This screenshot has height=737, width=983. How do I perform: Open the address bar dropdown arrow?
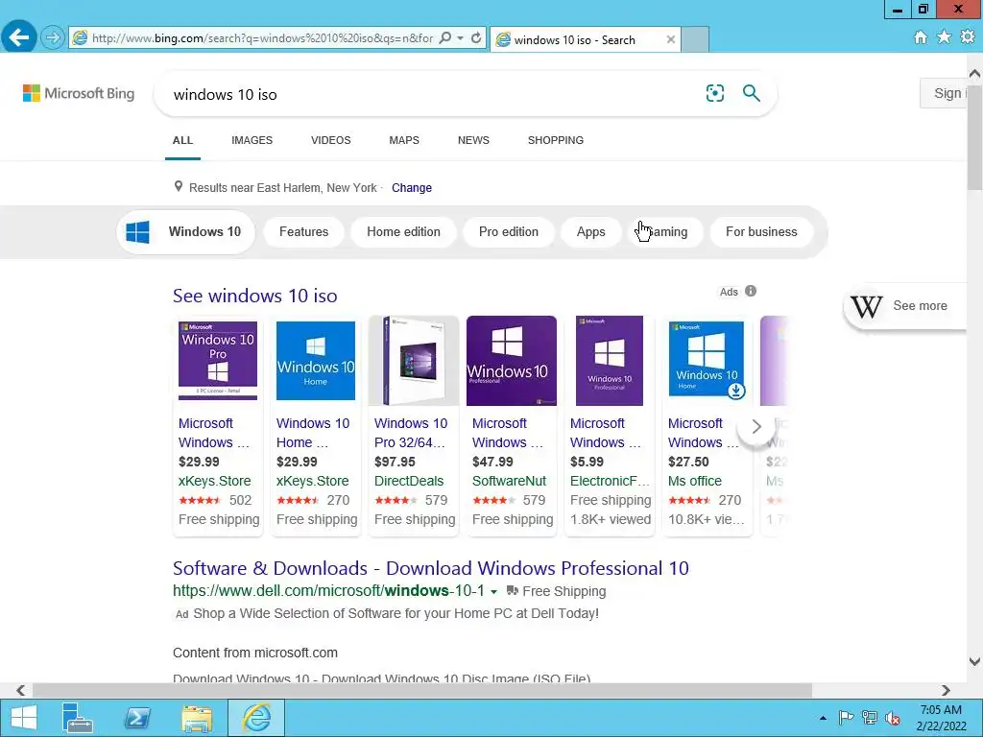(x=460, y=38)
